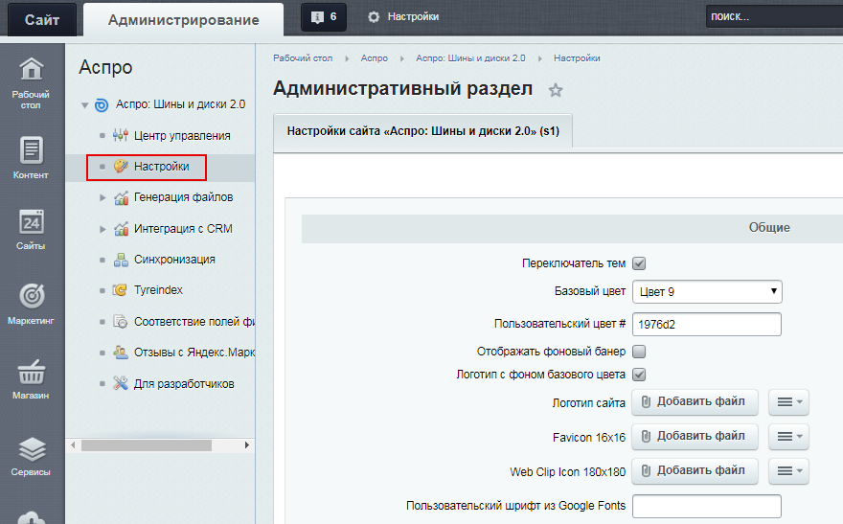Screen dimensions: 843x524
Task: Open the Favicon 16x16 file options menu
Action: pos(788,437)
